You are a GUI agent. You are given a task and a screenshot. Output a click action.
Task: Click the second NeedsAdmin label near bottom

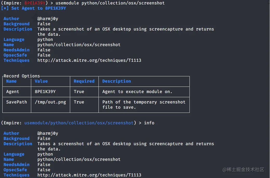17,164
